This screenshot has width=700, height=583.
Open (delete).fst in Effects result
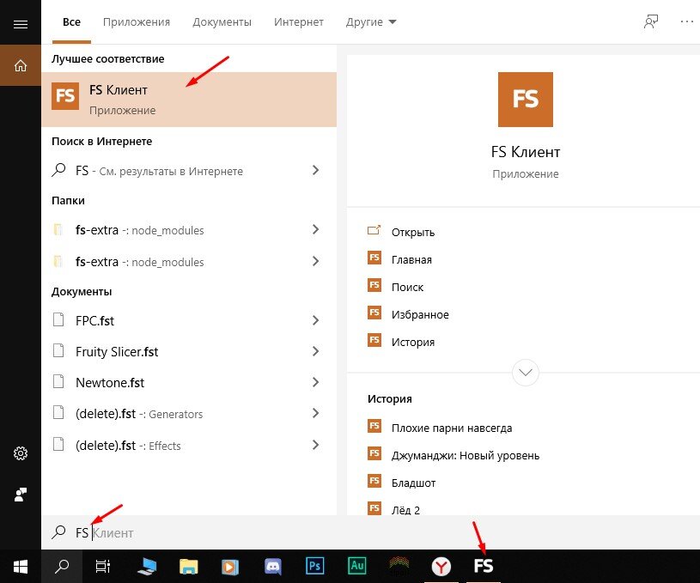pos(189,445)
